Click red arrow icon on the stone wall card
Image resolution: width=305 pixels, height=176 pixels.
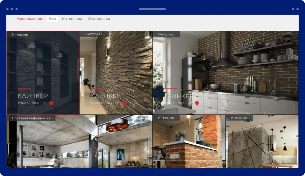(x=124, y=103)
